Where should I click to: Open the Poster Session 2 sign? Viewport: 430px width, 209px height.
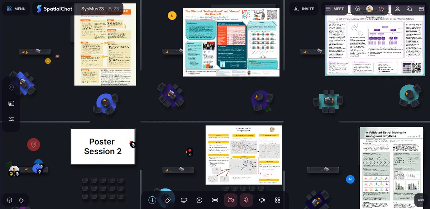click(103, 147)
